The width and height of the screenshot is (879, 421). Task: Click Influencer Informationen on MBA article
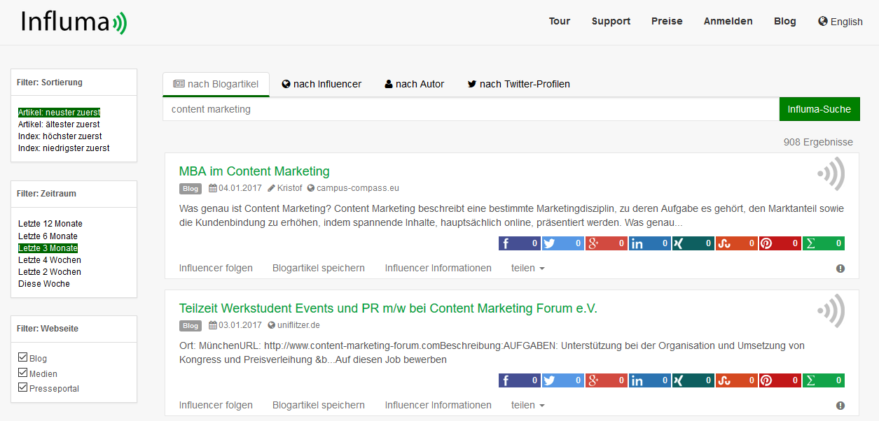tap(438, 268)
